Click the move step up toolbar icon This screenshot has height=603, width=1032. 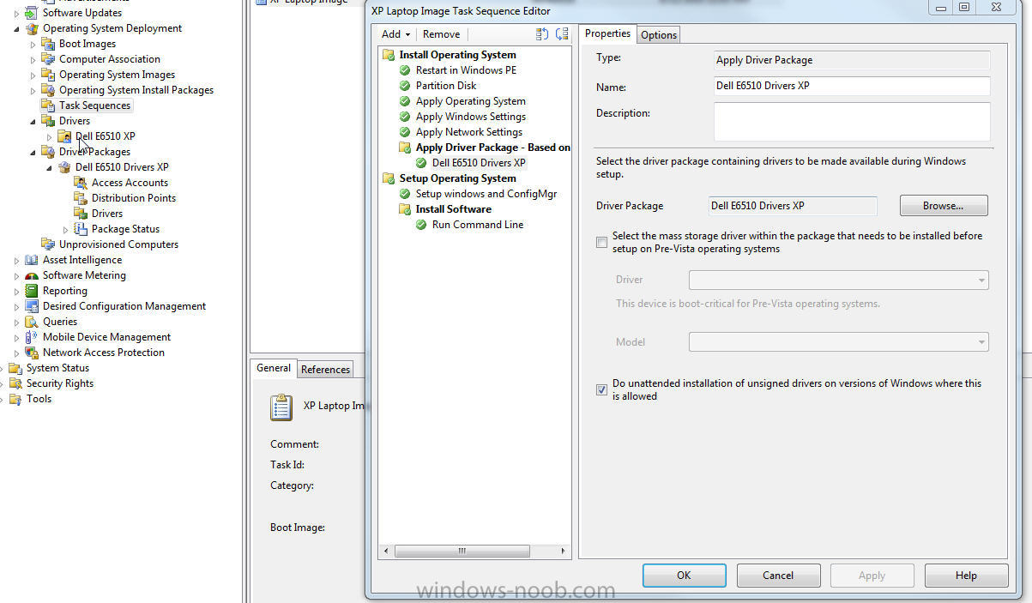pyautogui.click(x=542, y=34)
